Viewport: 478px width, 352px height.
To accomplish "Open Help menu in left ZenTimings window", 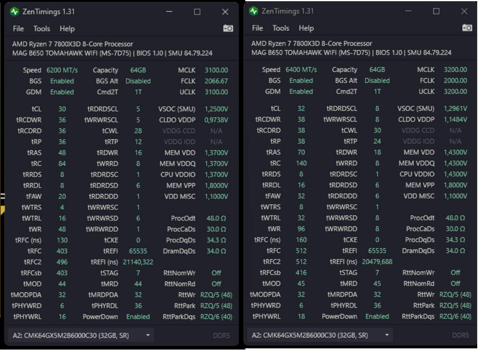I will pos(67,29).
